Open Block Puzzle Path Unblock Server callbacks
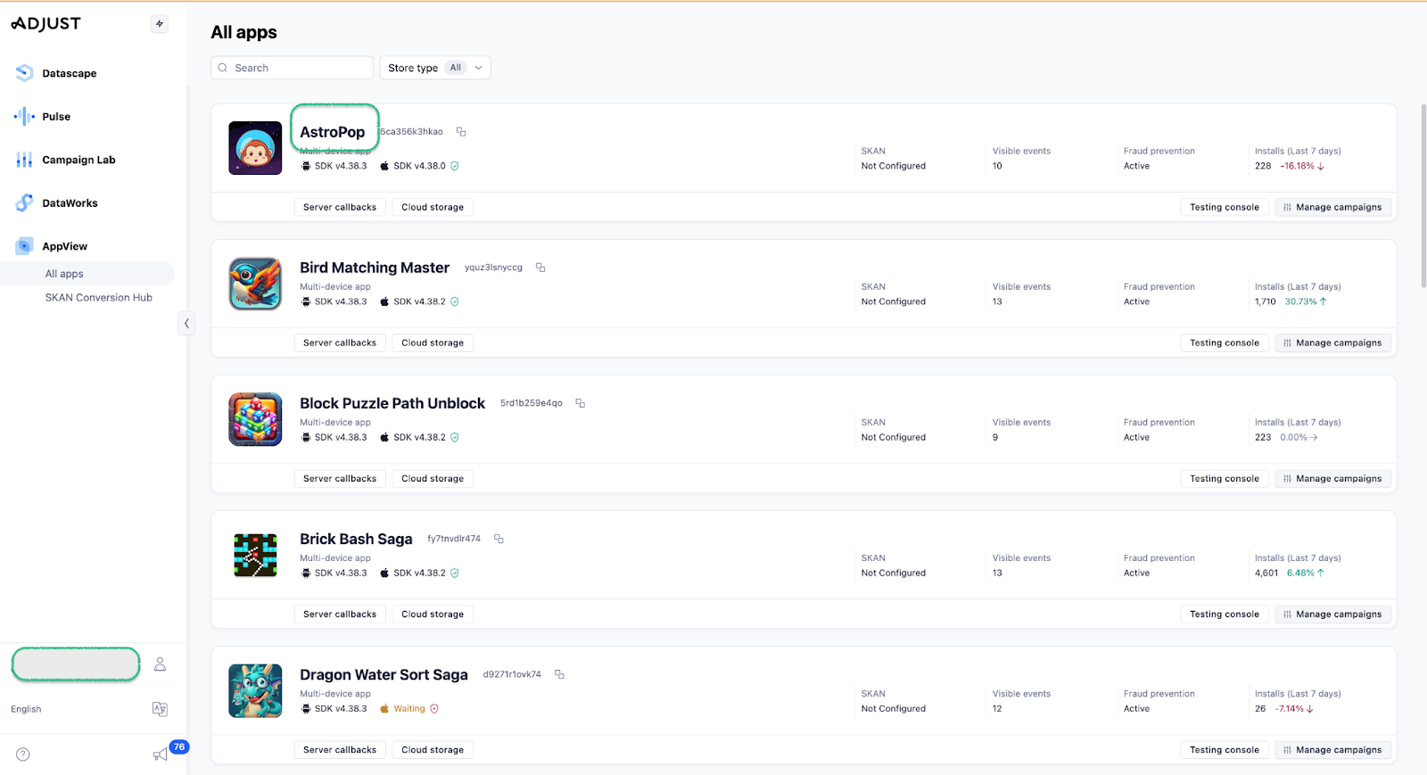The width and height of the screenshot is (1427, 775). [x=340, y=478]
